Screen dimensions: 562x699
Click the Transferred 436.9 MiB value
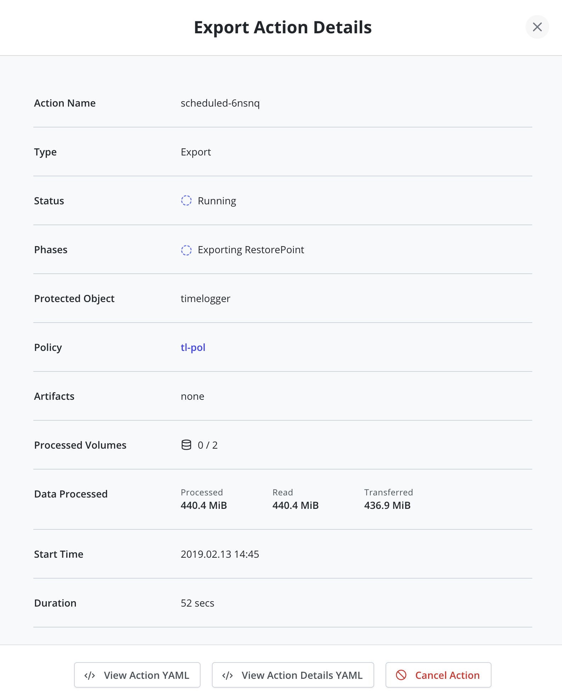point(387,505)
